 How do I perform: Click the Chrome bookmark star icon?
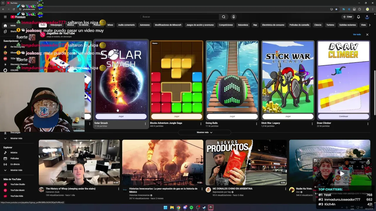click(336, 9)
